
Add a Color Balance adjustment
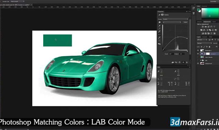(x=204, y=30)
